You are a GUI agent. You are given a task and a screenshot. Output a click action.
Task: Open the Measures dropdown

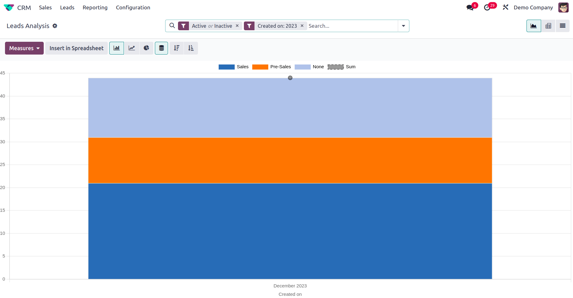(x=24, y=48)
